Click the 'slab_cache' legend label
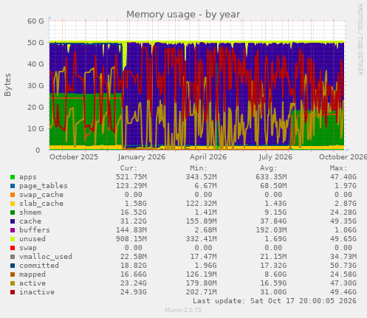This screenshot has width=367, height=318. [41, 204]
